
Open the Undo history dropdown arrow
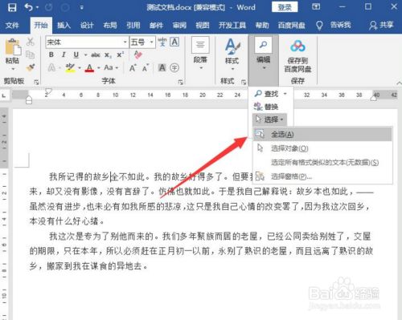[x=37, y=7]
